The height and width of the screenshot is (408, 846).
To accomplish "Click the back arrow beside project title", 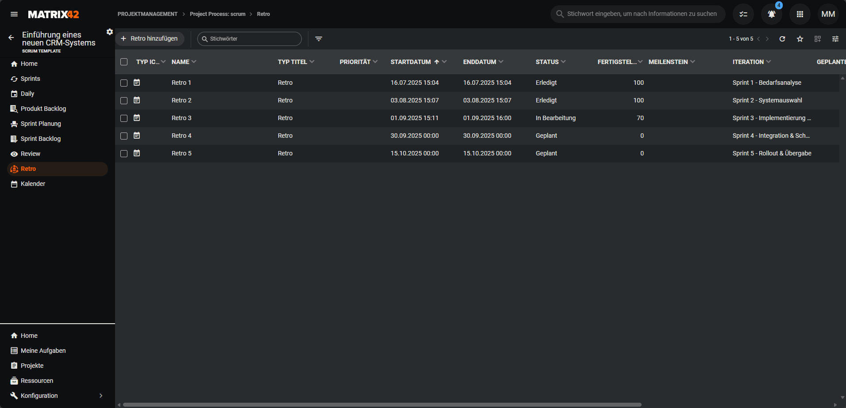I will [x=11, y=38].
